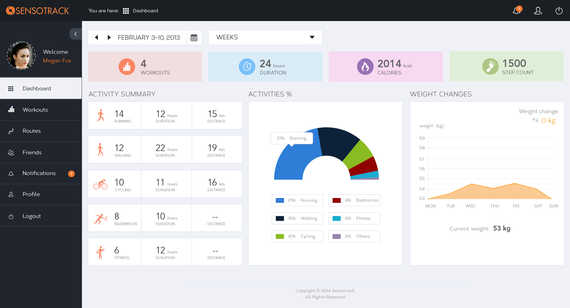570x308 pixels.
Task: Click the Megan Fox name link
Action: 57,61
